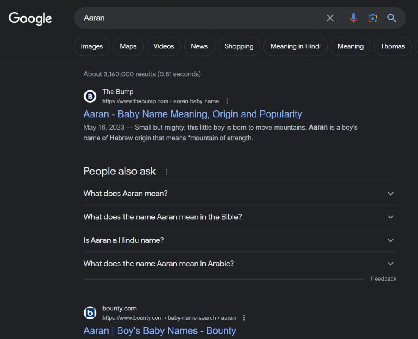Select the Thomas suggestion chip
Viewport: 418px width, 339px height.
(393, 46)
